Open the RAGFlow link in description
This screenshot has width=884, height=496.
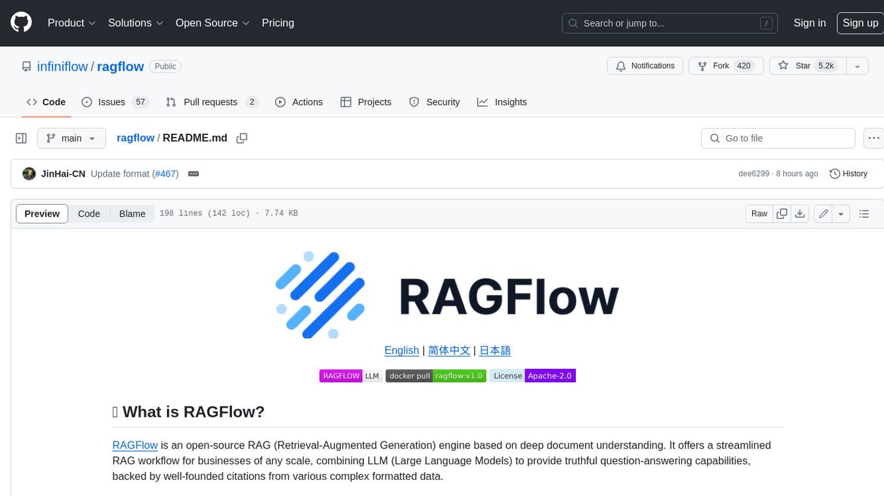(x=135, y=445)
